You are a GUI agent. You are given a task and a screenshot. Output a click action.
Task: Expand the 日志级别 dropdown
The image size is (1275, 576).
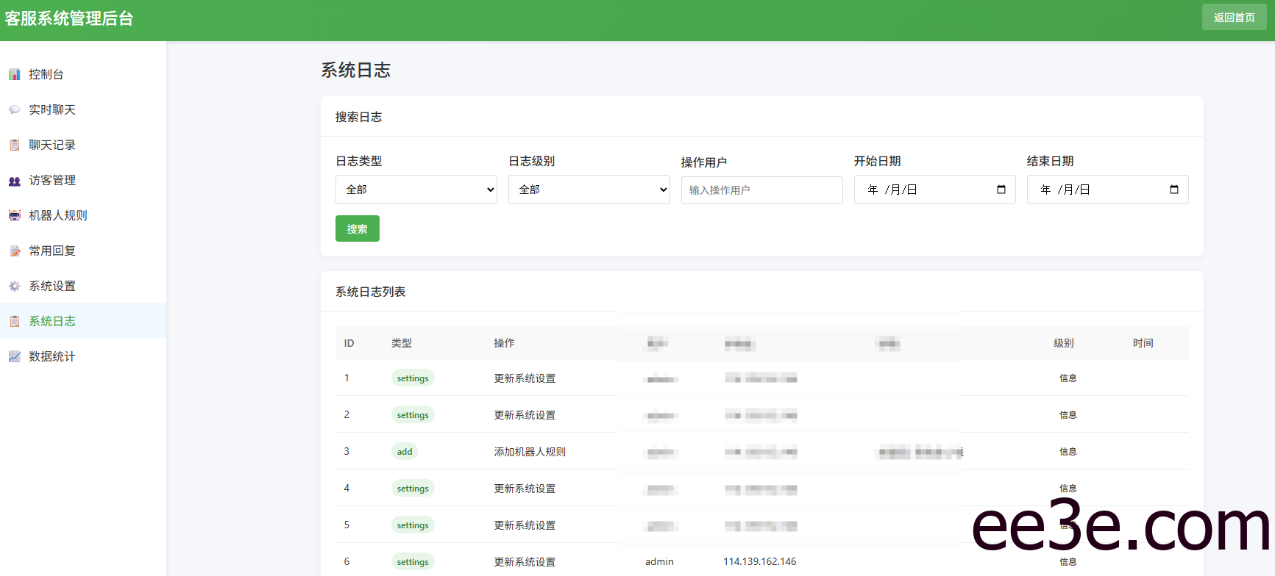point(589,190)
